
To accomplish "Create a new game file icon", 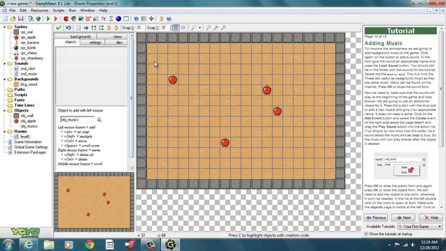I will (x=6, y=19).
